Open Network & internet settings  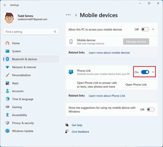31,67
